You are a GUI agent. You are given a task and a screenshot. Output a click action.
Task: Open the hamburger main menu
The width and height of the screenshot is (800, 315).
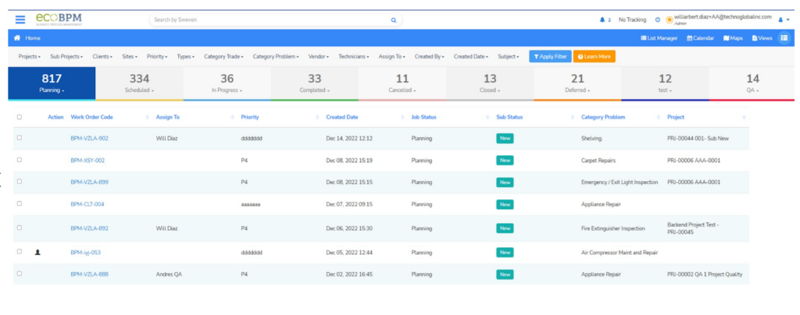(x=20, y=19)
